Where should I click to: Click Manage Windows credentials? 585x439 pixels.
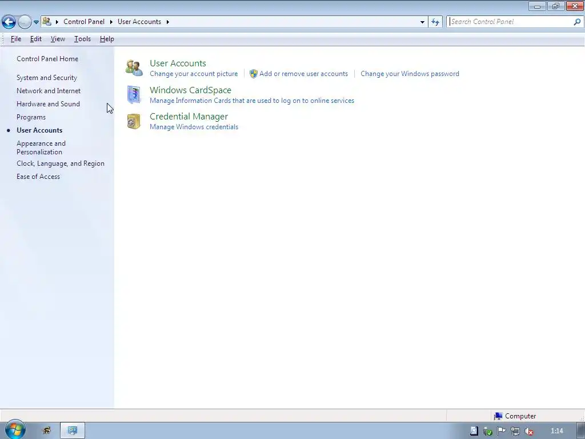coord(194,127)
